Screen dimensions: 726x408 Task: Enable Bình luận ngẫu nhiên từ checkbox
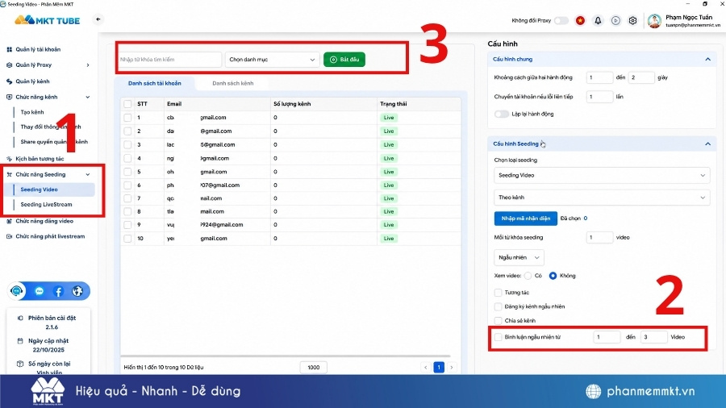(499, 337)
